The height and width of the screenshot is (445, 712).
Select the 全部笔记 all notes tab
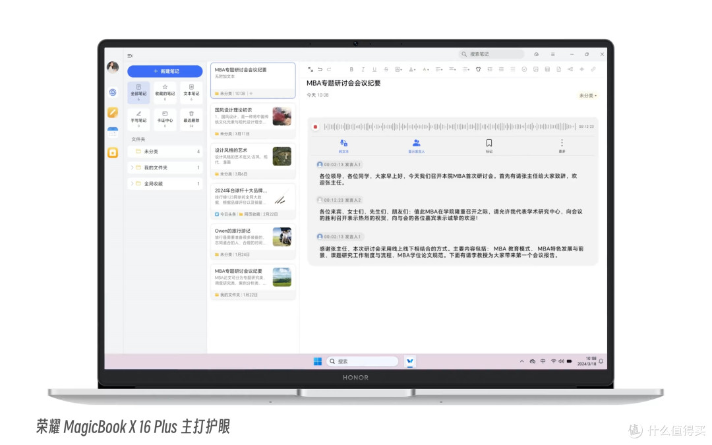pyautogui.click(x=138, y=92)
